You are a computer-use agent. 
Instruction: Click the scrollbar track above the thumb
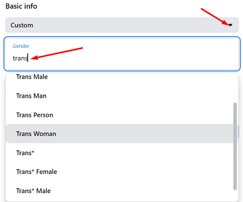235,88
